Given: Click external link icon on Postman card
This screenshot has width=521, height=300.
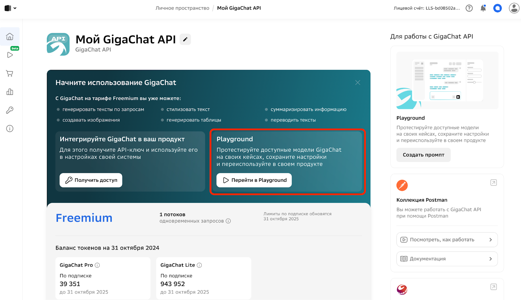Looking at the screenshot, I should click(494, 183).
